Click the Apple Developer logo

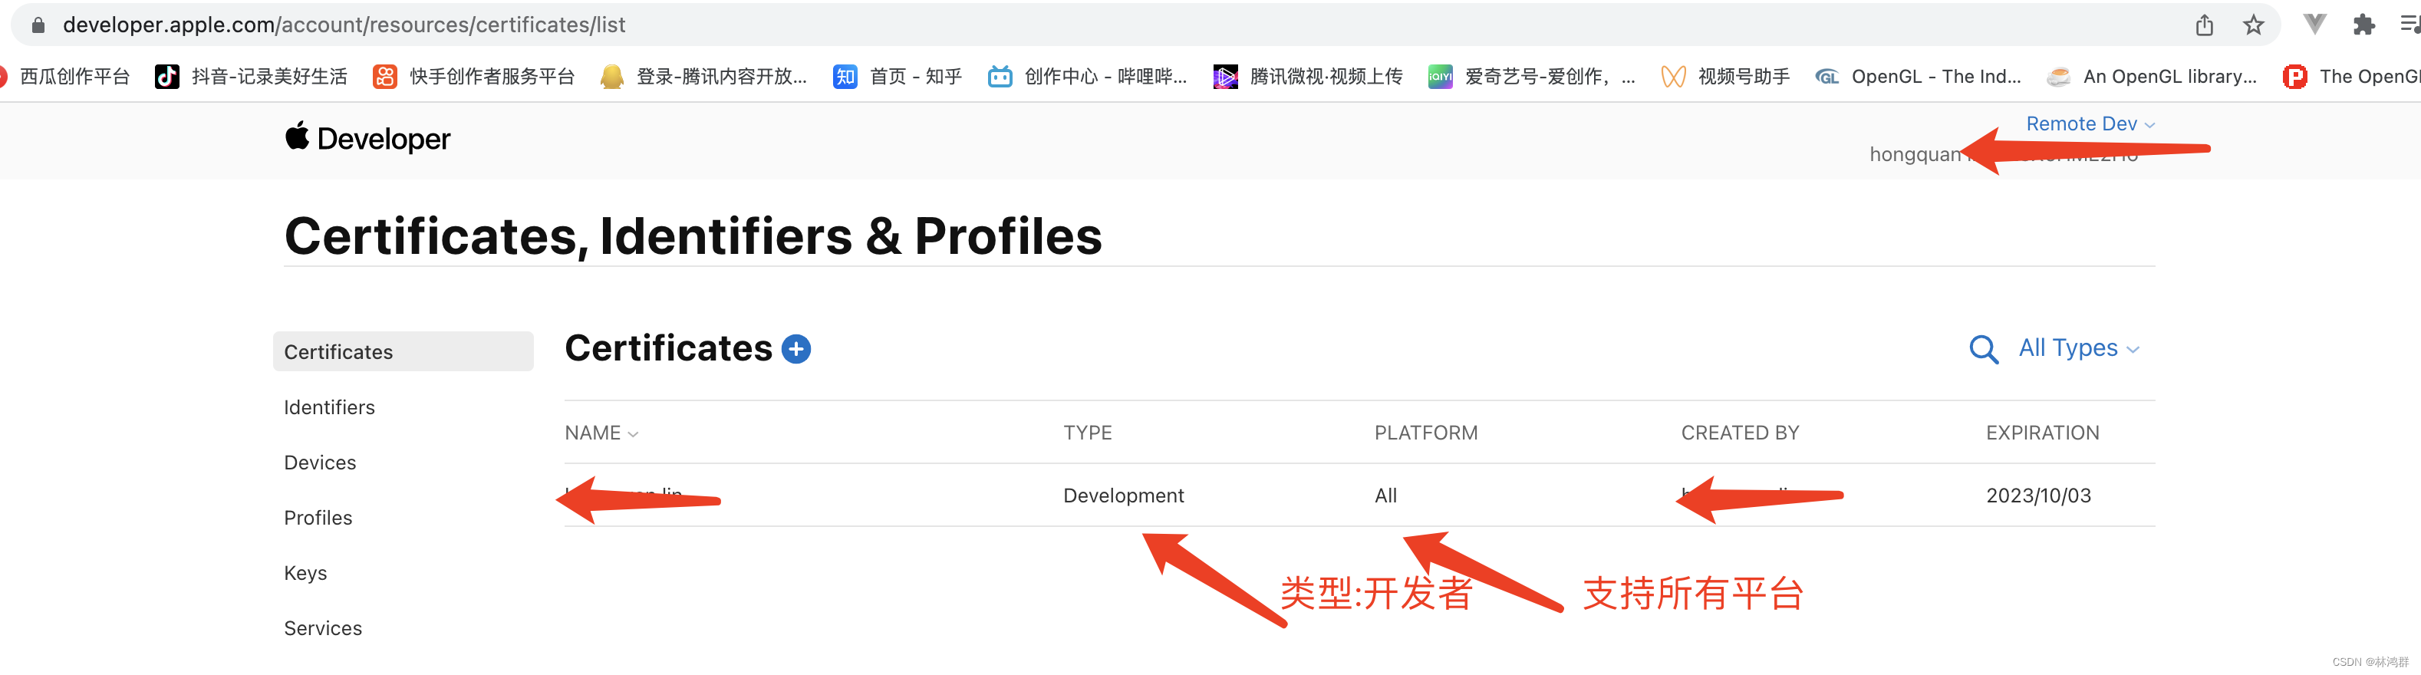[x=367, y=138]
